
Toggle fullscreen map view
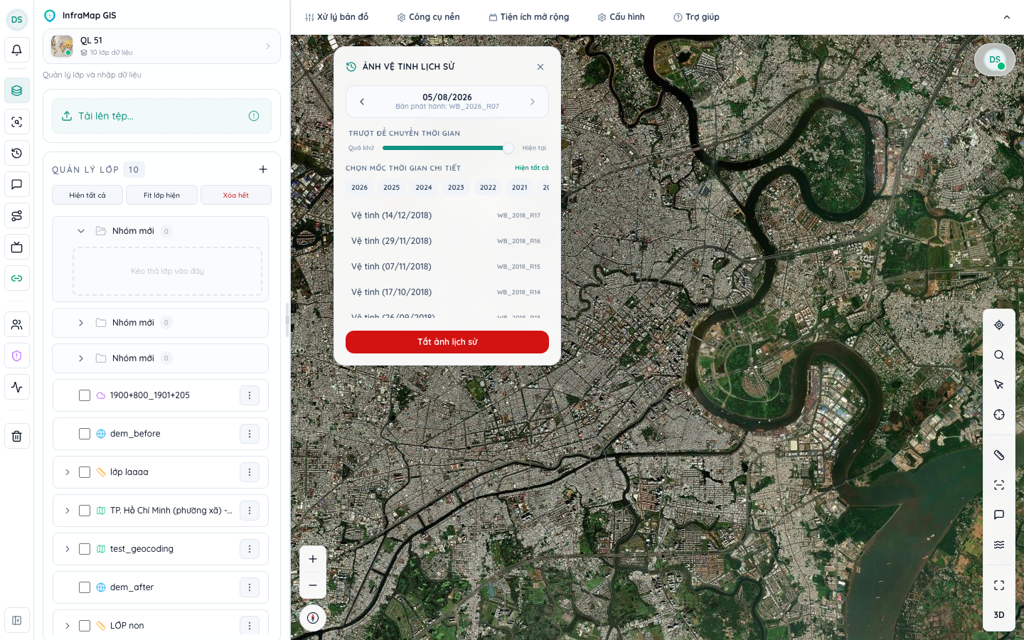point(999,585)
